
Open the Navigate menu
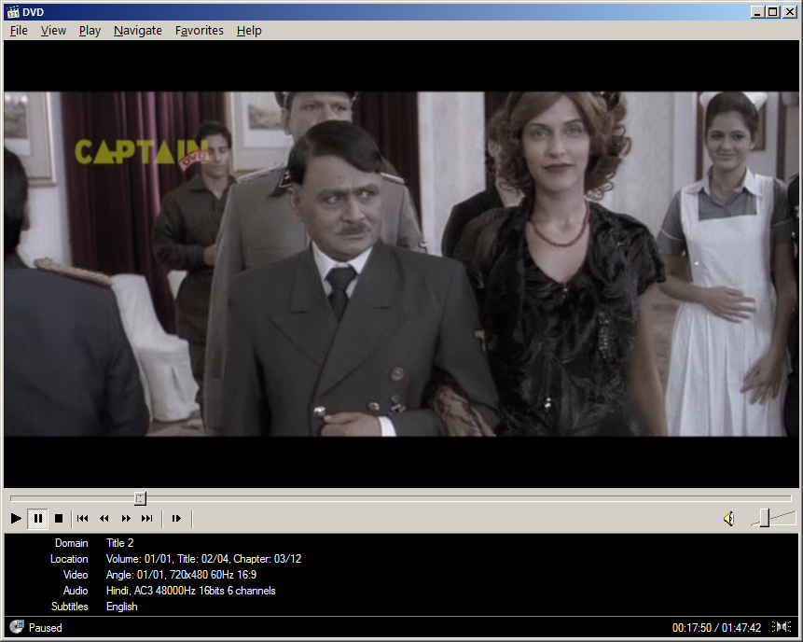138,31
